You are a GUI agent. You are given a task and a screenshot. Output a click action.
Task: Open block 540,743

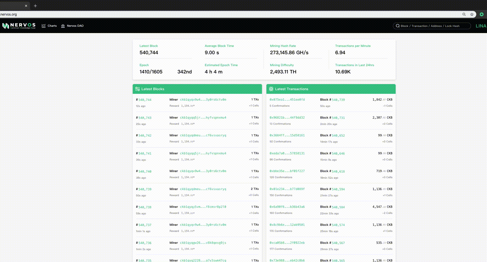[x=145, y=118]
